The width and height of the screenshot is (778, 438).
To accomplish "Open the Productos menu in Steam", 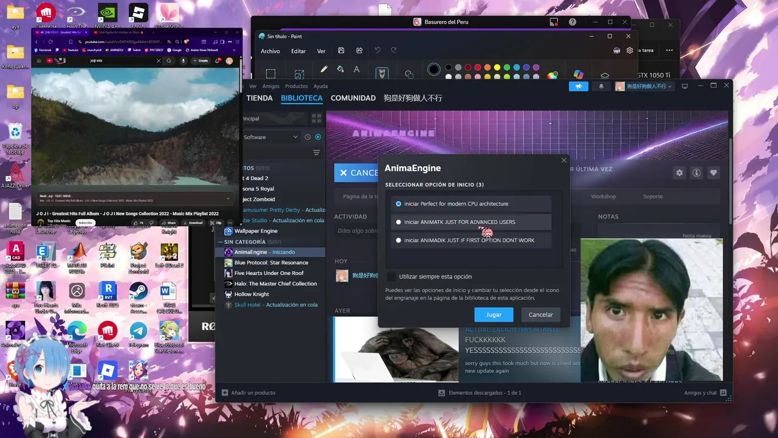I will (x=297, y=86).
